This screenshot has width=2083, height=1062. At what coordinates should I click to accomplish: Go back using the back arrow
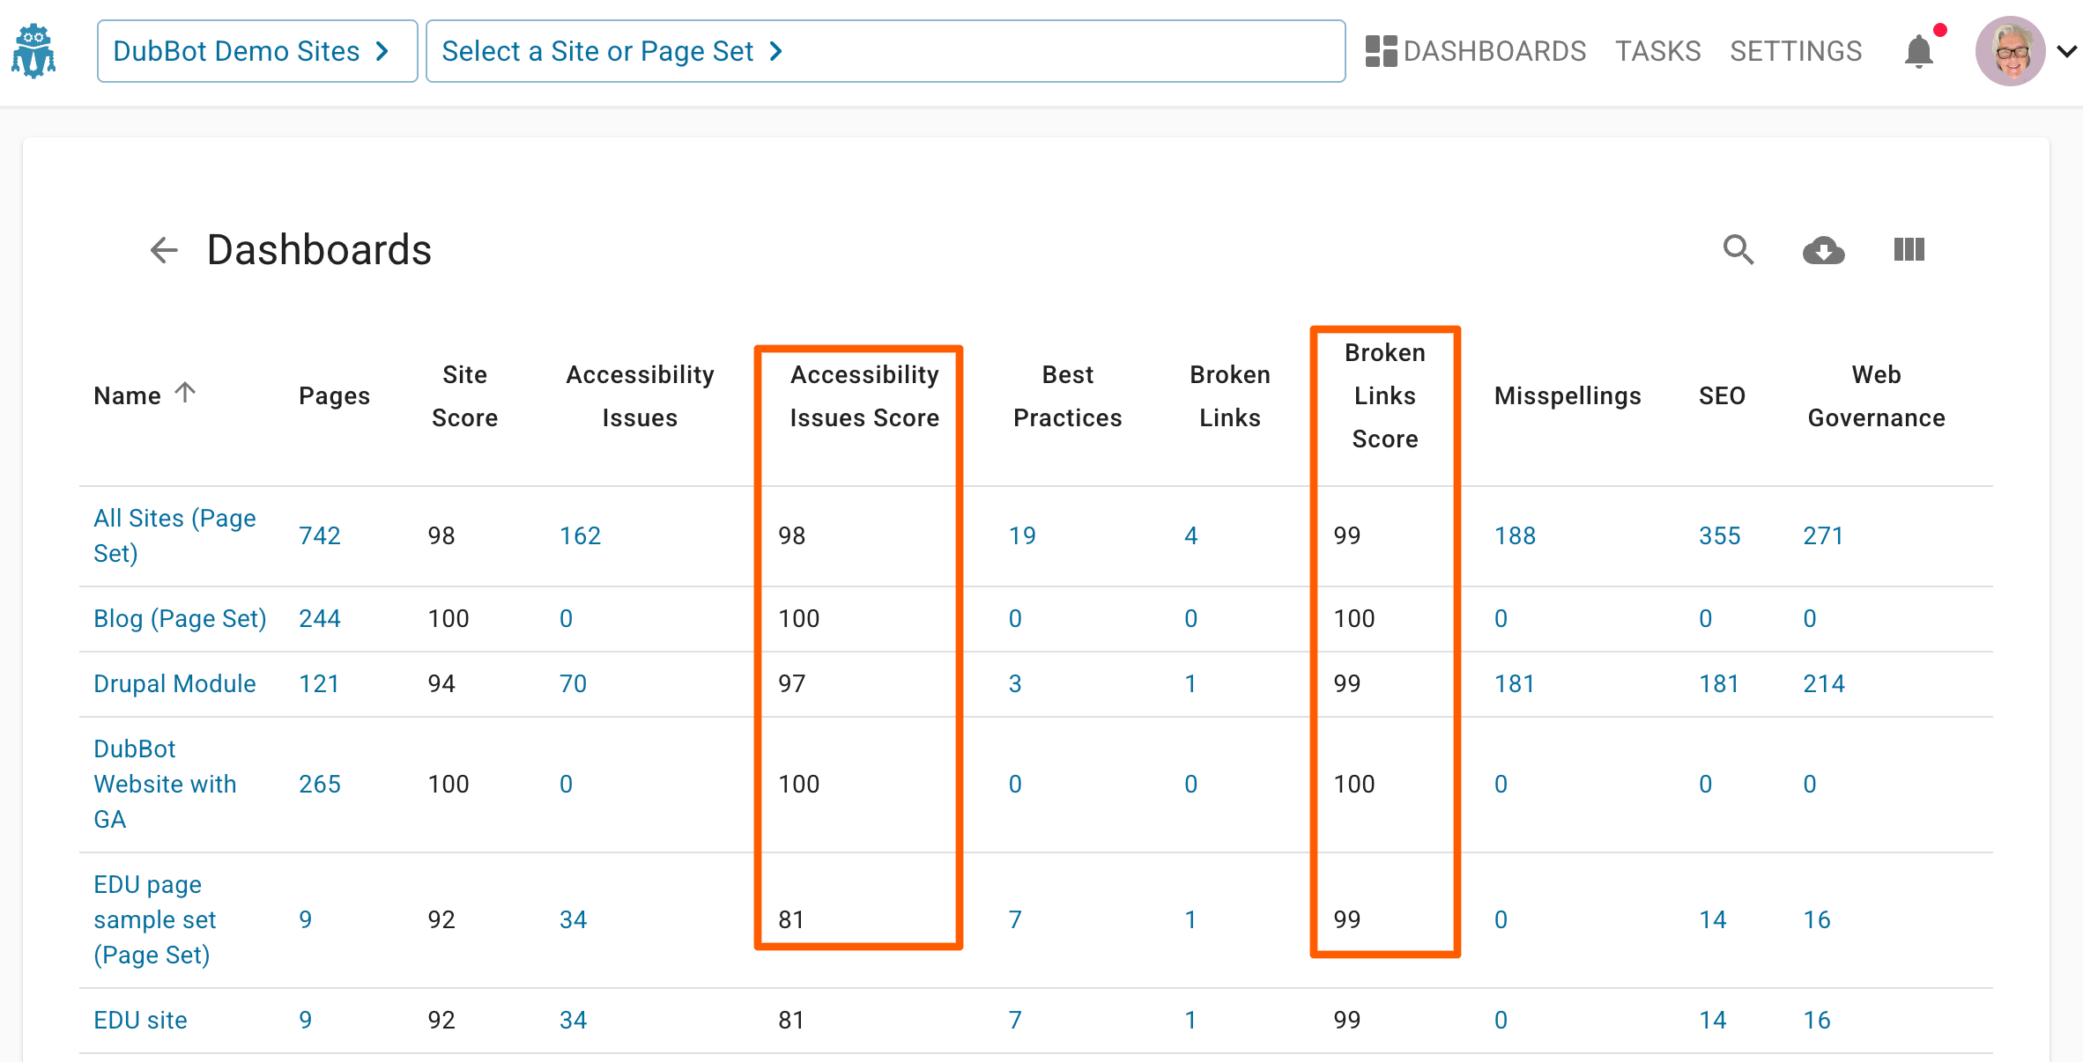(x=163, y=250)
